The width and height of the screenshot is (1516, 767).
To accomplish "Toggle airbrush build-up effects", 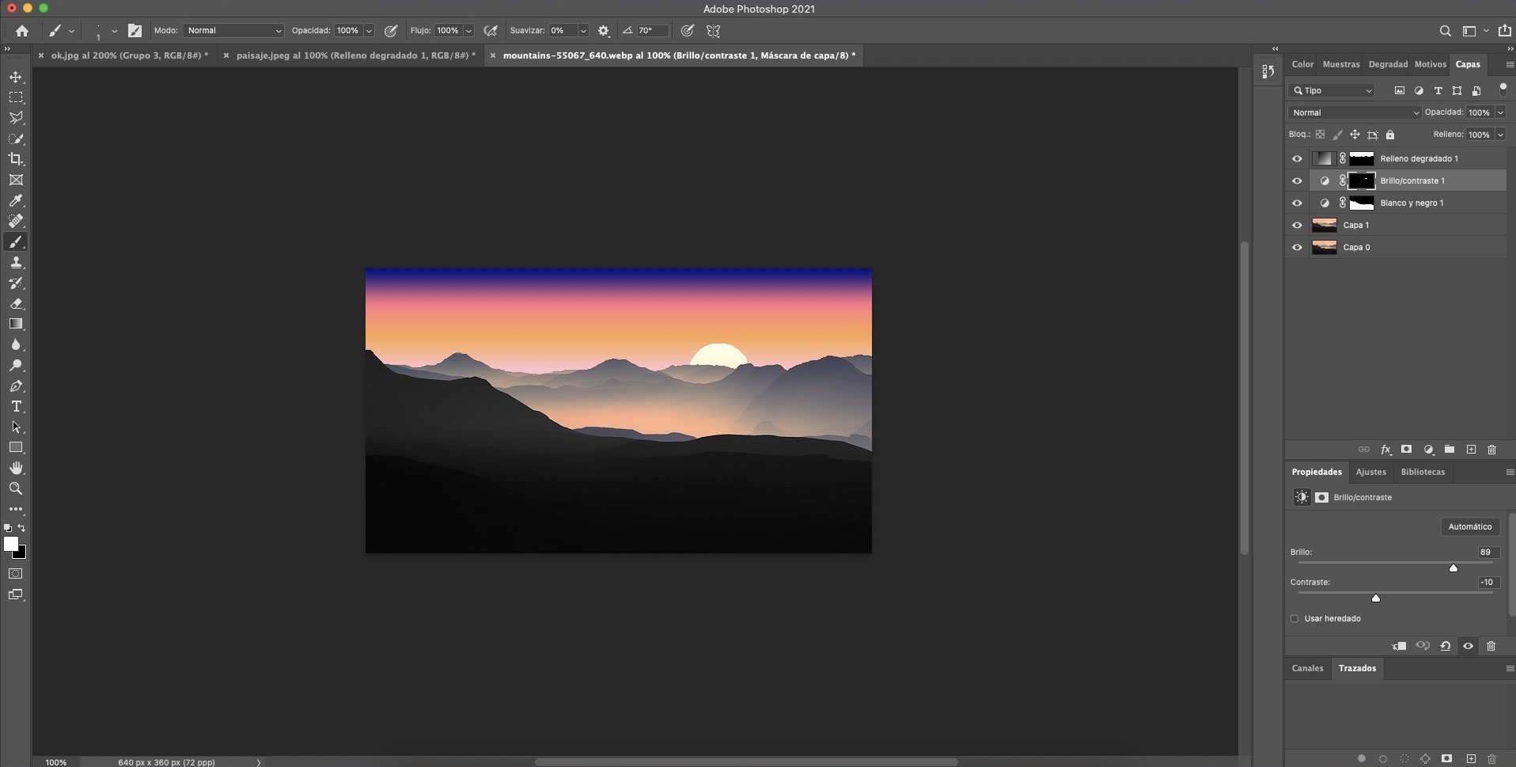I will [x=491, y=31].
